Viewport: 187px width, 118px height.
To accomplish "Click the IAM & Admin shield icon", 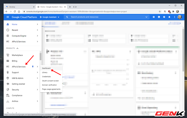I will (x=8, y=78).
